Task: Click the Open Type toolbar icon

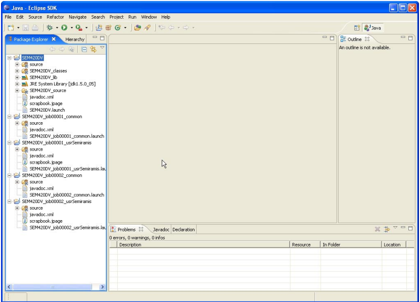Action: 137,28
